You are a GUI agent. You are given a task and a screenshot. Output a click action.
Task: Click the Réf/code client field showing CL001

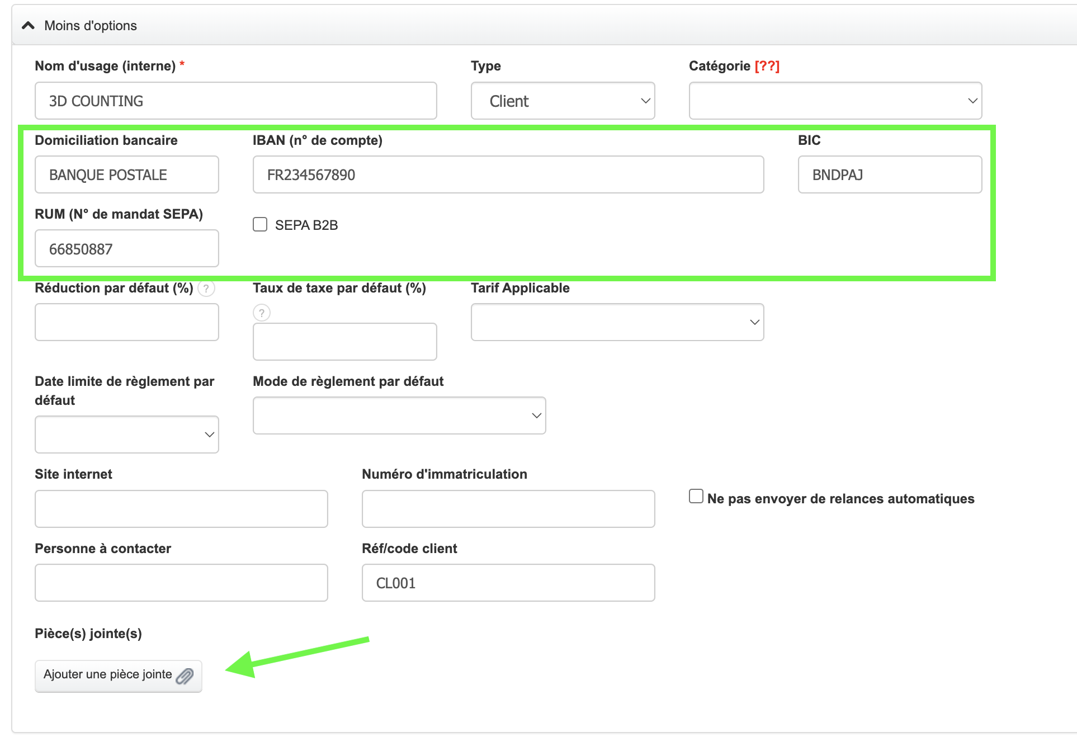tap(507, 583)
